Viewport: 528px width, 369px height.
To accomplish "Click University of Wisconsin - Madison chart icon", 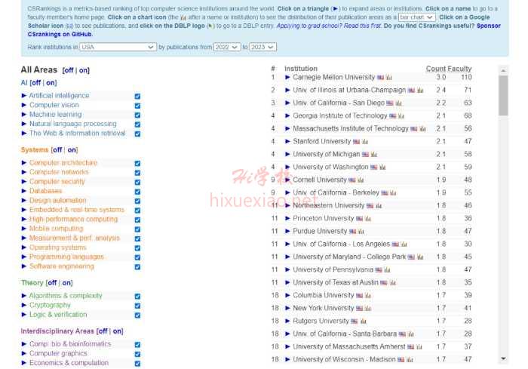I will [410, 359].
